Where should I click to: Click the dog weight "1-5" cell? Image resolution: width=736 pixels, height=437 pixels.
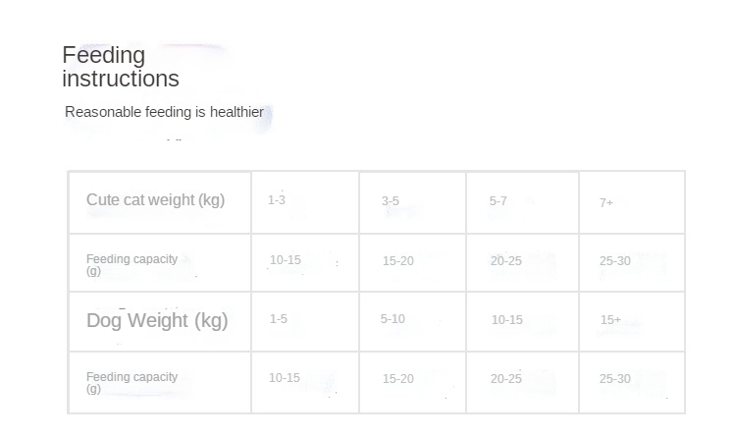tap(279, 319)
